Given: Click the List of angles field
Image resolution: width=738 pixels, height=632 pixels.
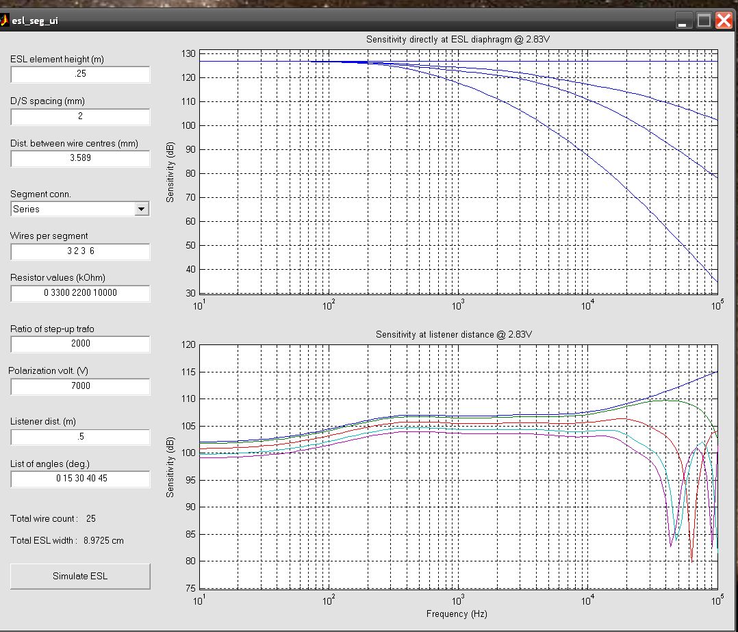Looking at the screenshot, I should [x=80, y=479].
